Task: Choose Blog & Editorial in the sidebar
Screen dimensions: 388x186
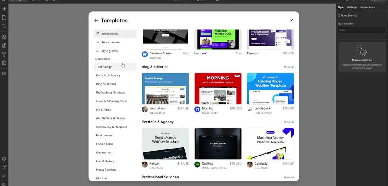Action: pyautogui.click(x=115, y=84)
